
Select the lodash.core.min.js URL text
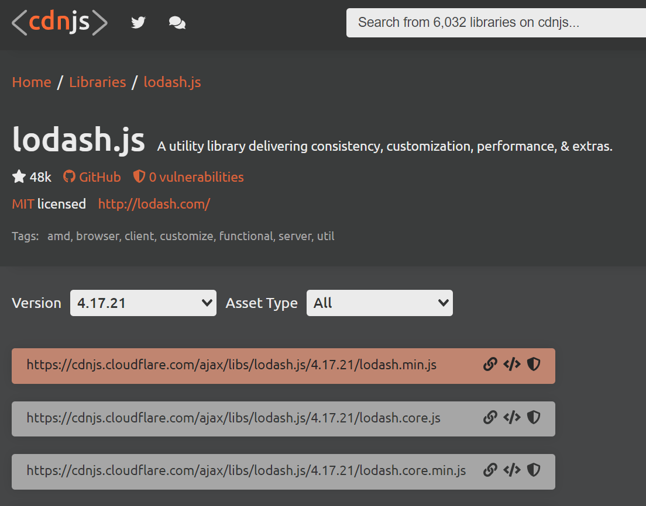(x=246, y=470)
